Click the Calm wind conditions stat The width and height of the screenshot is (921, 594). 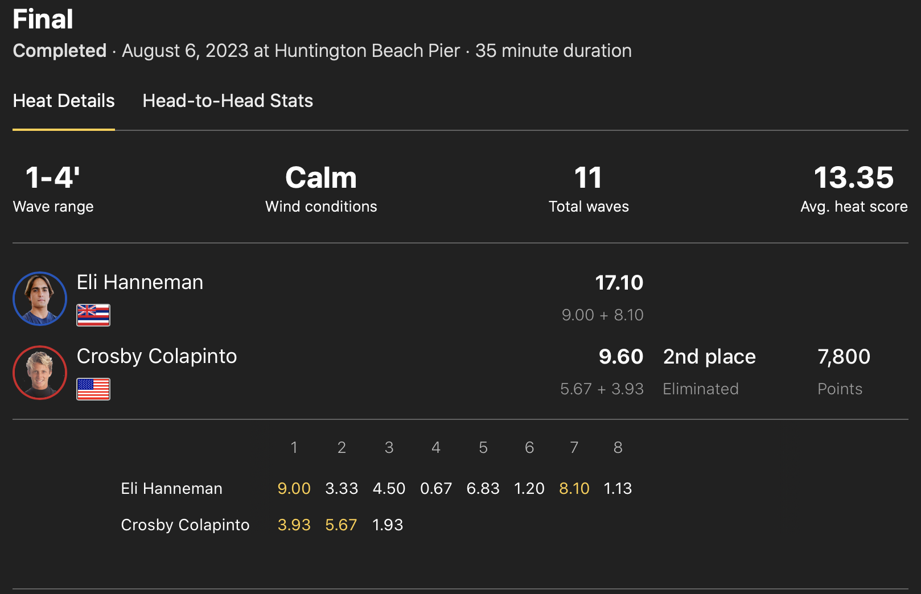321,178
